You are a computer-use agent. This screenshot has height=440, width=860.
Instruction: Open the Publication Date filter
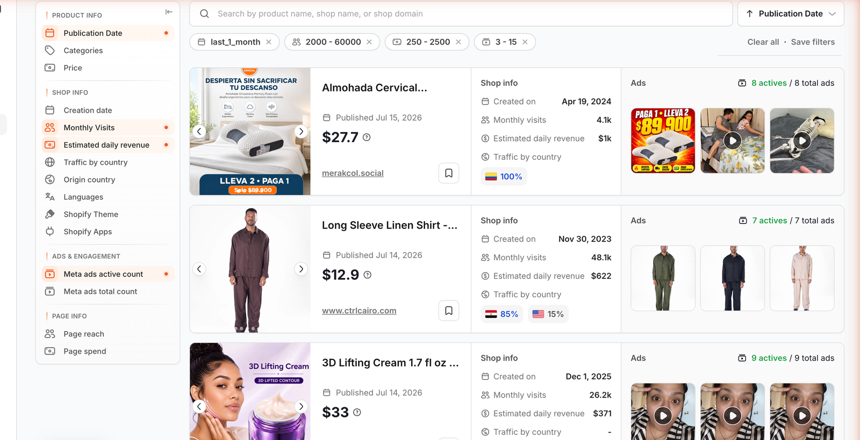coord(108,33)
